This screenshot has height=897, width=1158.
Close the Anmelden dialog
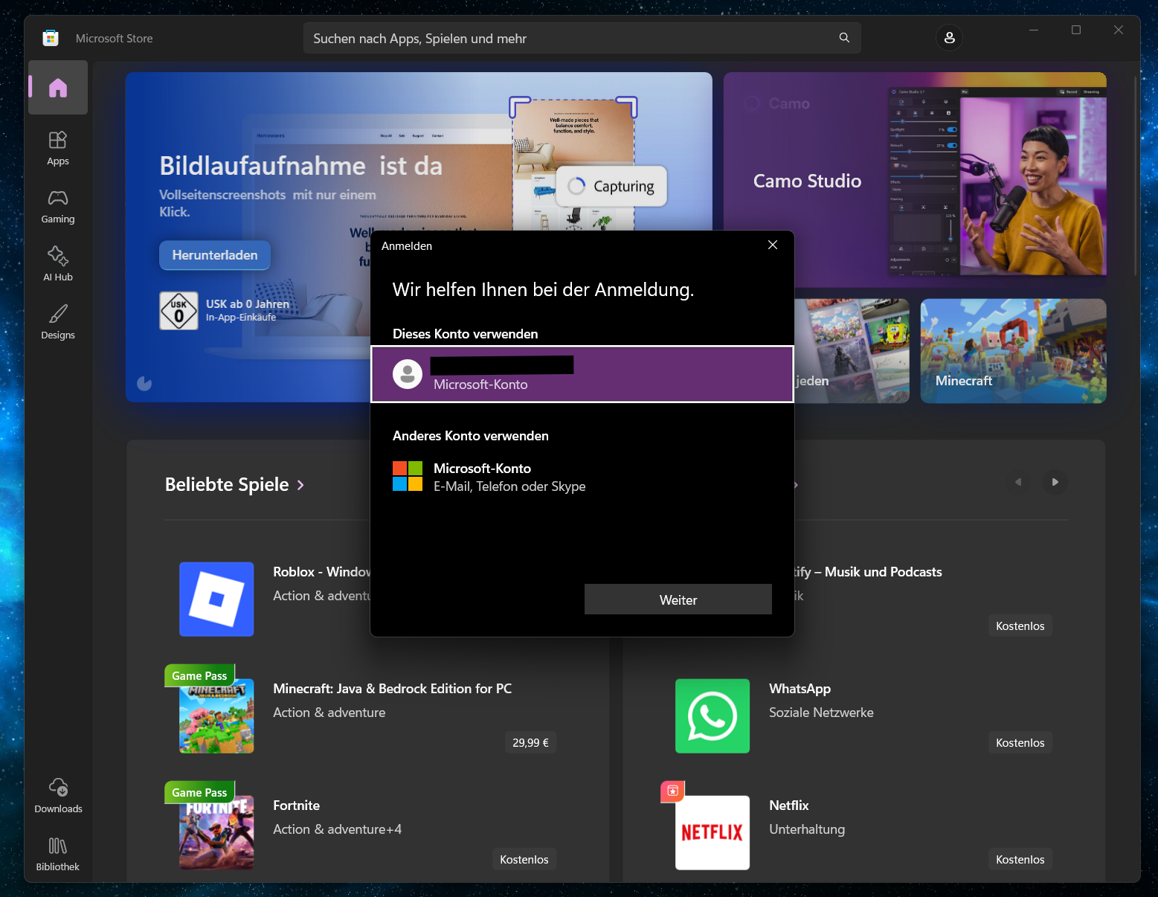[x=773, y=245]
